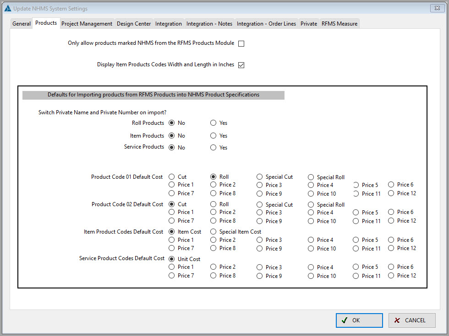This screenshot has width=449, height=336.
Task: Open Integration - Order Lines tab
Action: pos(266,24)
